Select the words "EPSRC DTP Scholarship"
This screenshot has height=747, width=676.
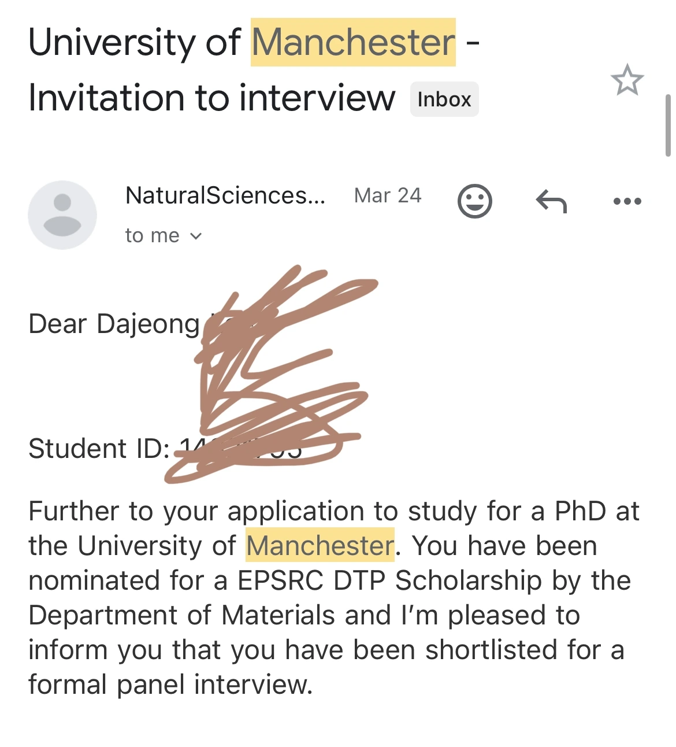tap(390, 580)
